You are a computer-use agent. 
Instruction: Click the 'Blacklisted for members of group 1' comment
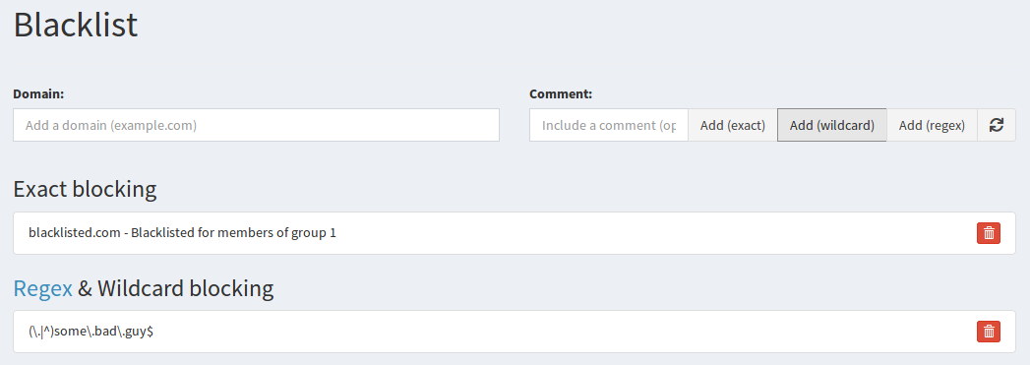(234, 232)
